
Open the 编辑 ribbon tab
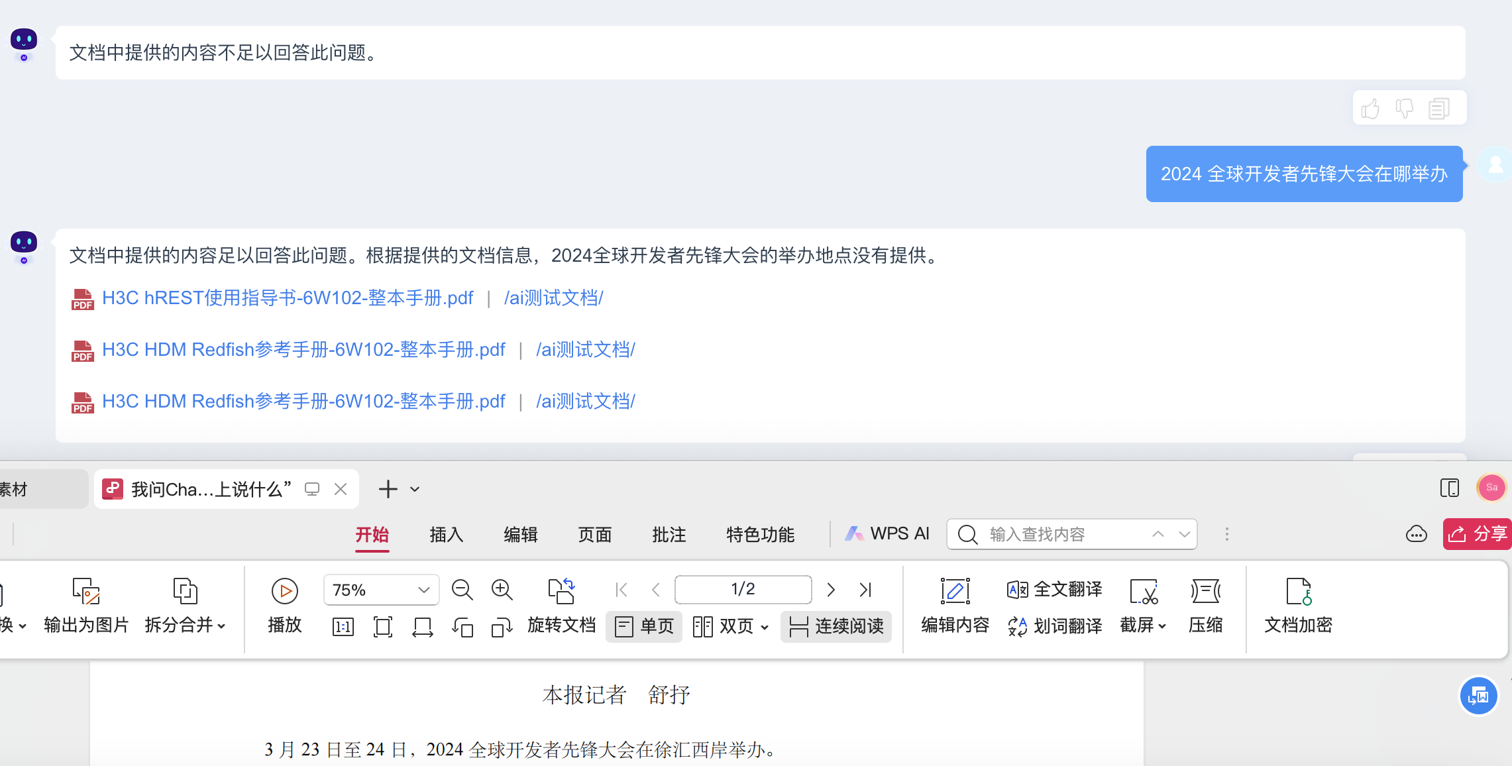click(x=521, y=534)
